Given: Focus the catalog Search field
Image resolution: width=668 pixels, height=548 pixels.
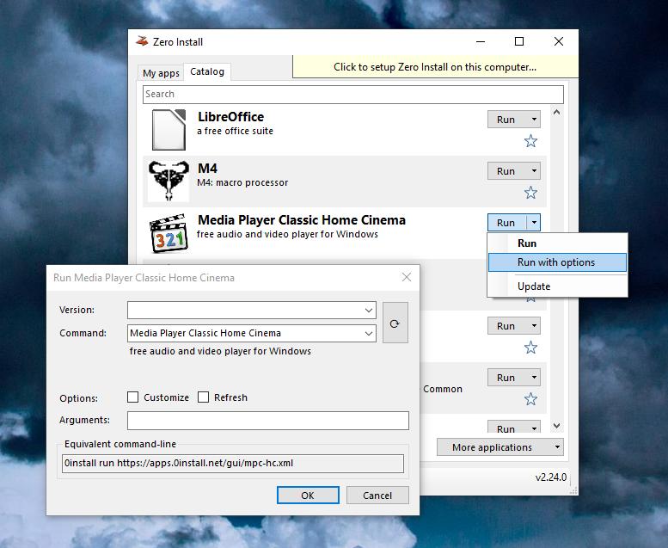Looking at the screenshot, I should (x=353, y=95).
